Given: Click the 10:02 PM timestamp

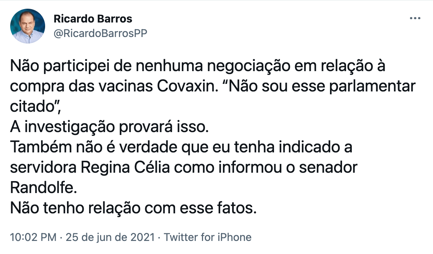Looking at the screenshot, I should point(33,238).
